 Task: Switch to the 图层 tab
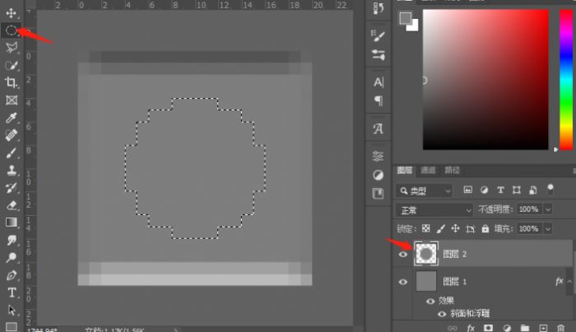click(x=405, y=170)
